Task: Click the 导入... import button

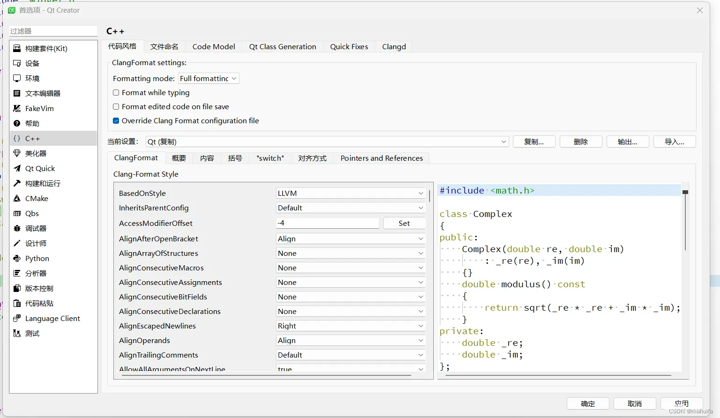Action: (x=675, y=142)
